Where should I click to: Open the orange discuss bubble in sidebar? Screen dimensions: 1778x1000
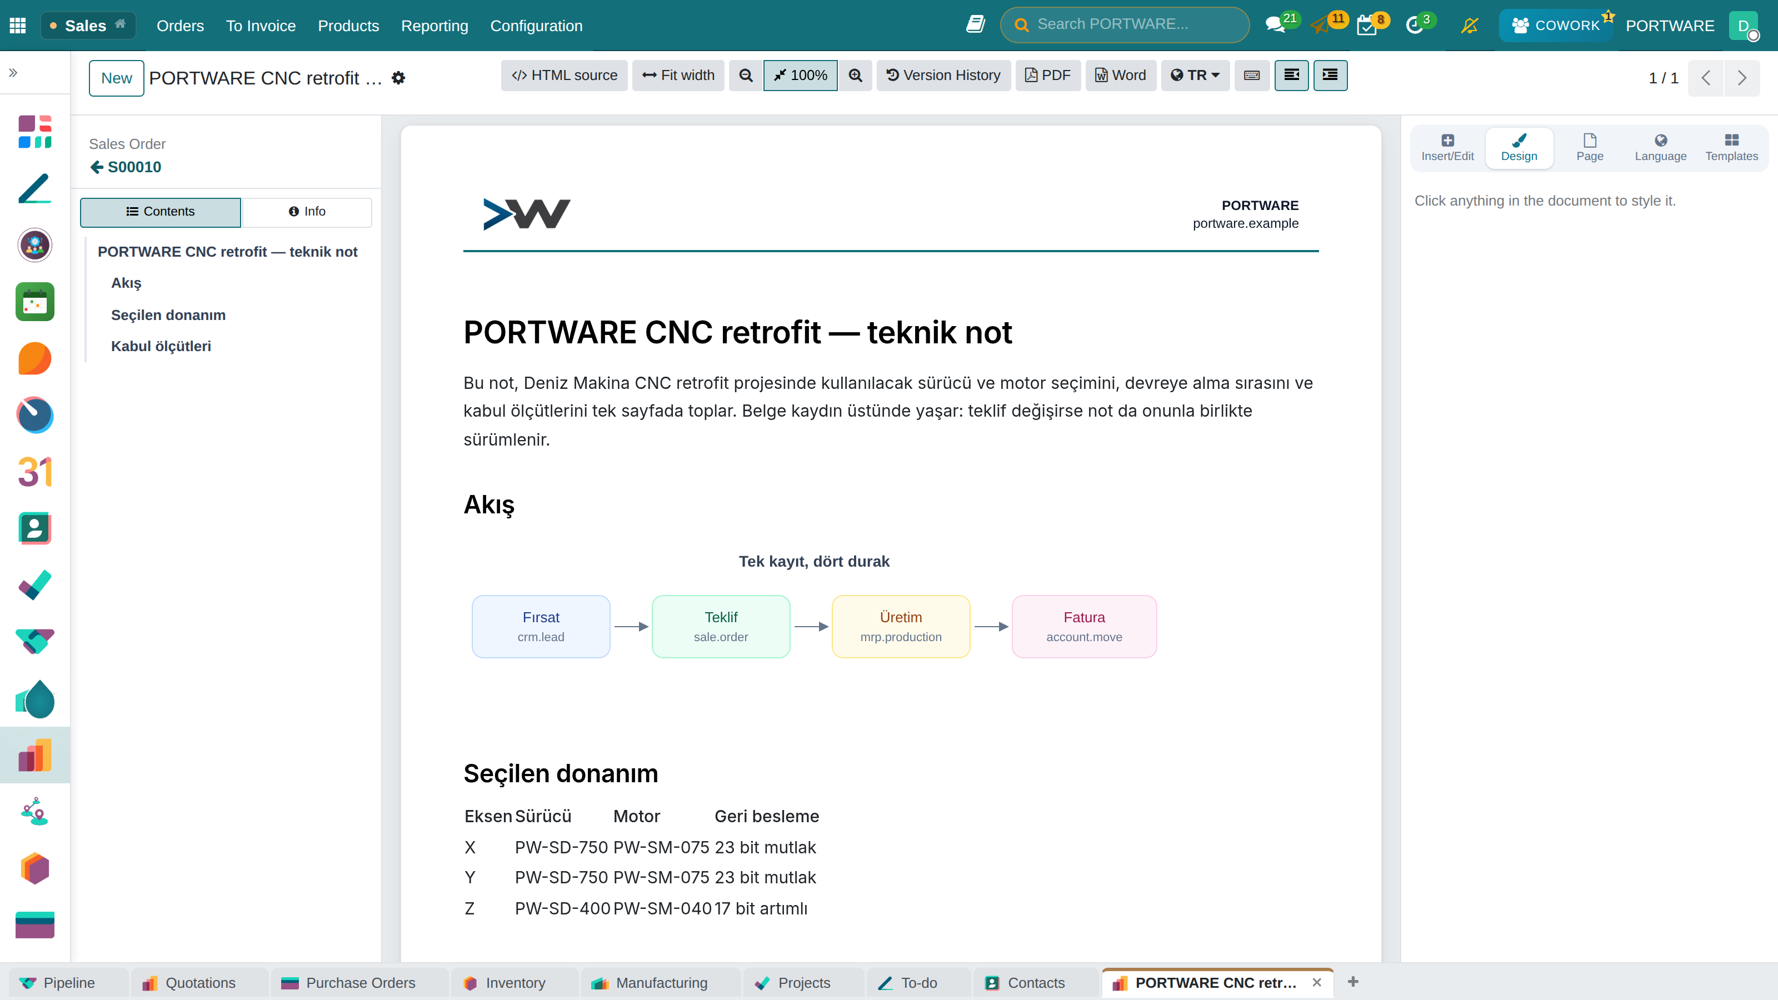(x=34, y=359)
